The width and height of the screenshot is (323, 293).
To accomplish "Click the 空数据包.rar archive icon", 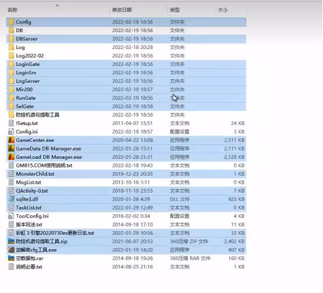I will 11,259.
